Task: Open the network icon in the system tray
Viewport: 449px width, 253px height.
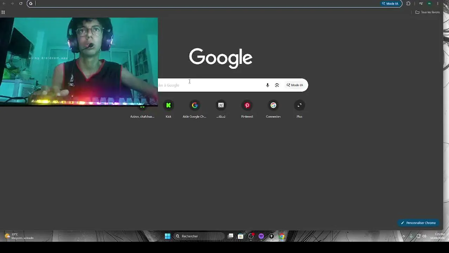Action: pos(418,236)
